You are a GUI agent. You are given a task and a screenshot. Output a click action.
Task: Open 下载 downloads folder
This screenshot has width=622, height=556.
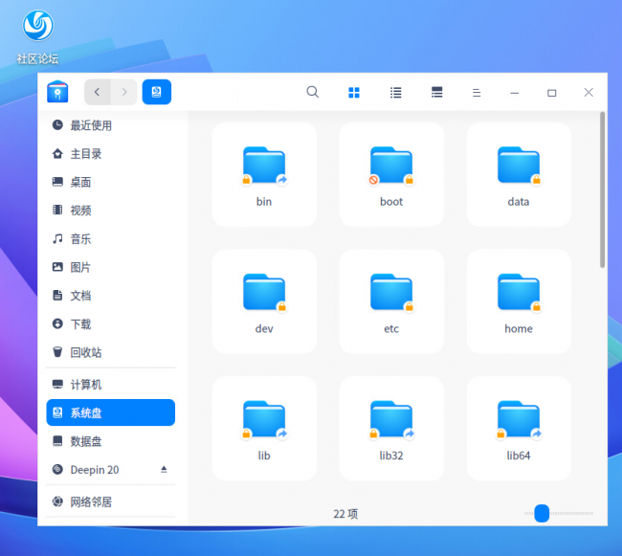[x=111, y=324]
